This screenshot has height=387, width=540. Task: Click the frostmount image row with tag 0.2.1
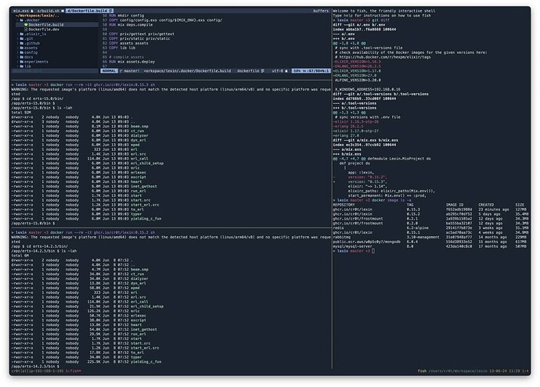pos(430,218)
